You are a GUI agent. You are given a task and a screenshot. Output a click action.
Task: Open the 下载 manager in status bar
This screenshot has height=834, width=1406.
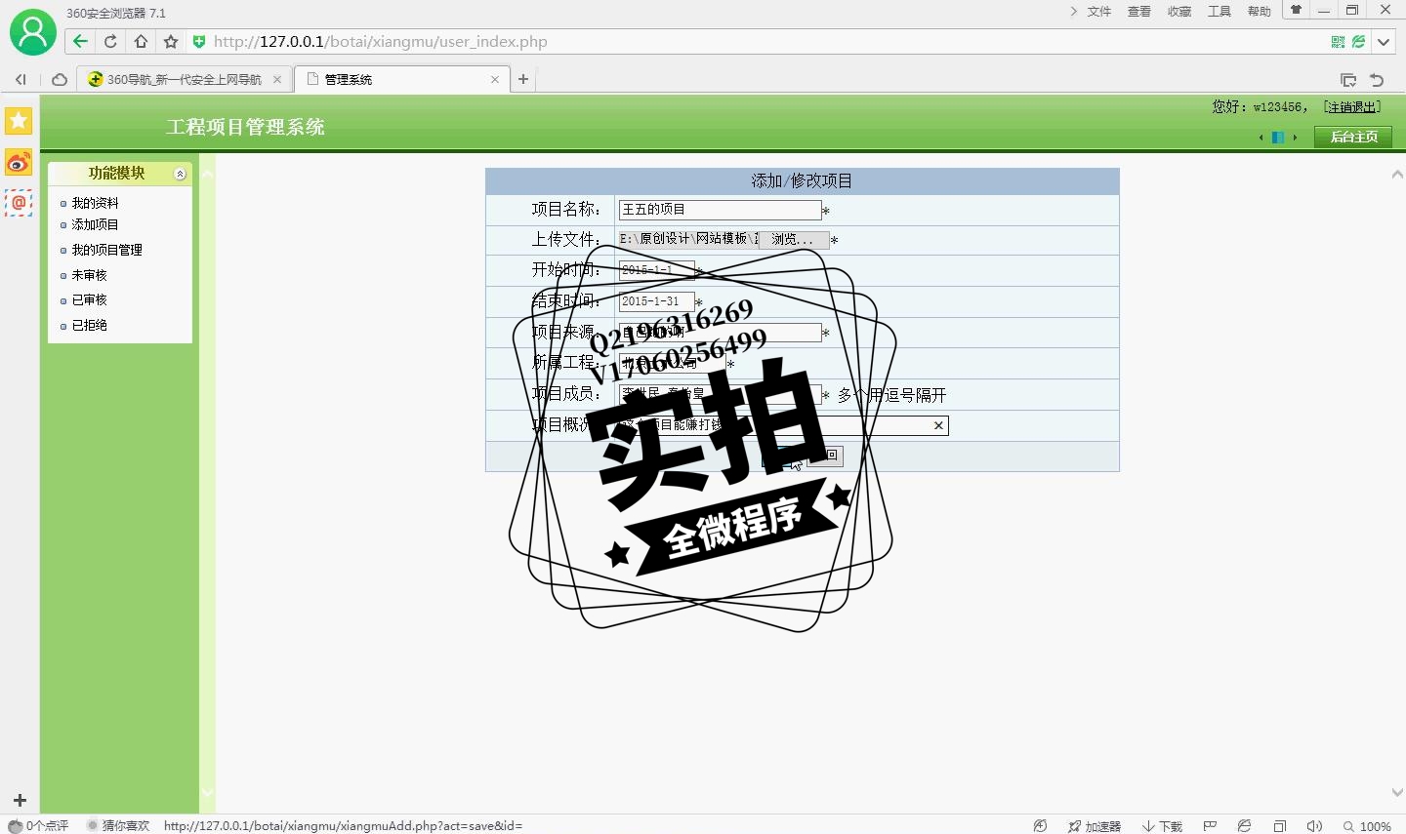click(1162, 826)
